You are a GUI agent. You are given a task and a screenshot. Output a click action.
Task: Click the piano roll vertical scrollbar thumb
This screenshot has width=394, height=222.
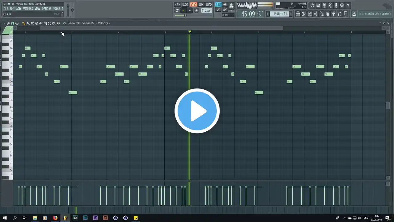(388, 105)
